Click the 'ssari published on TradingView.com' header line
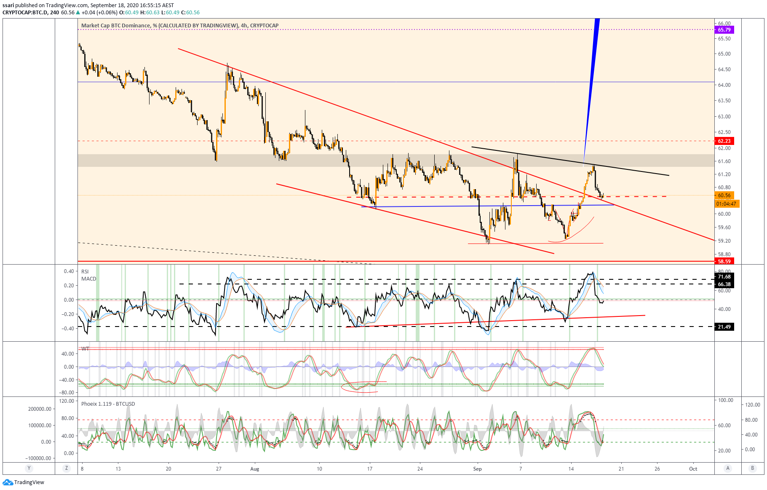The image size is (767, 490). click(88, 5)
